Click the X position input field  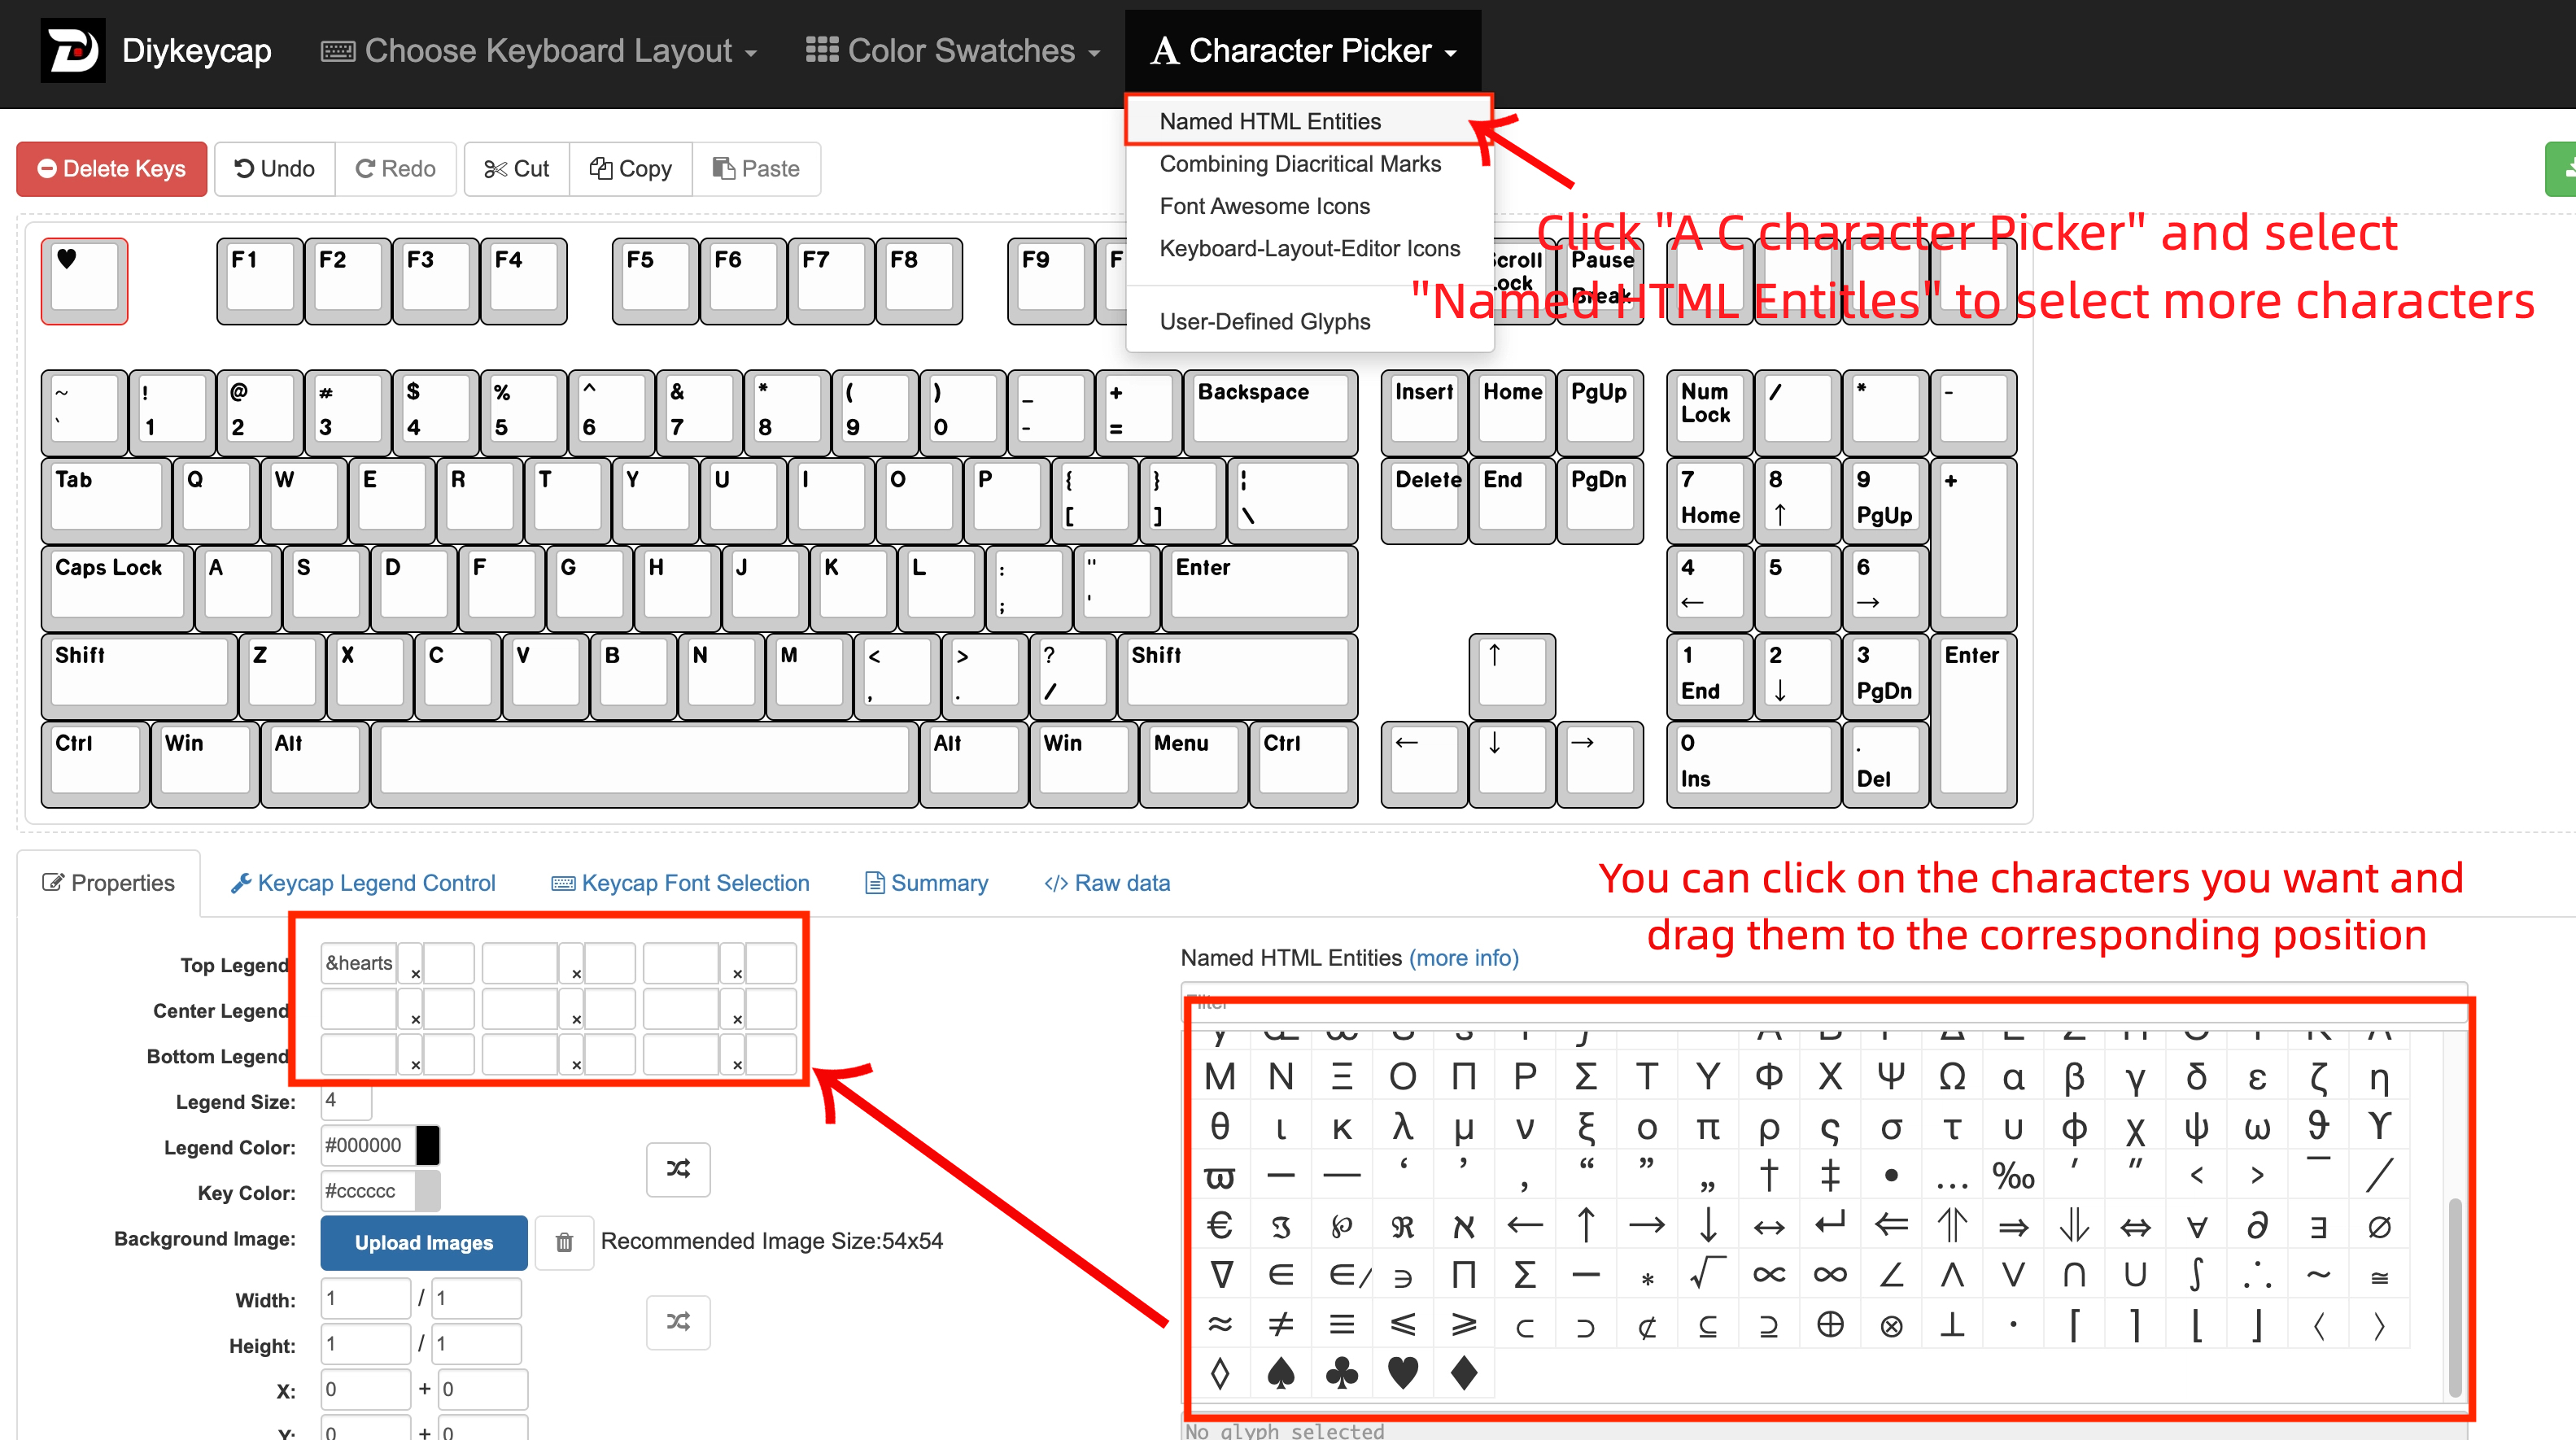366,1389
